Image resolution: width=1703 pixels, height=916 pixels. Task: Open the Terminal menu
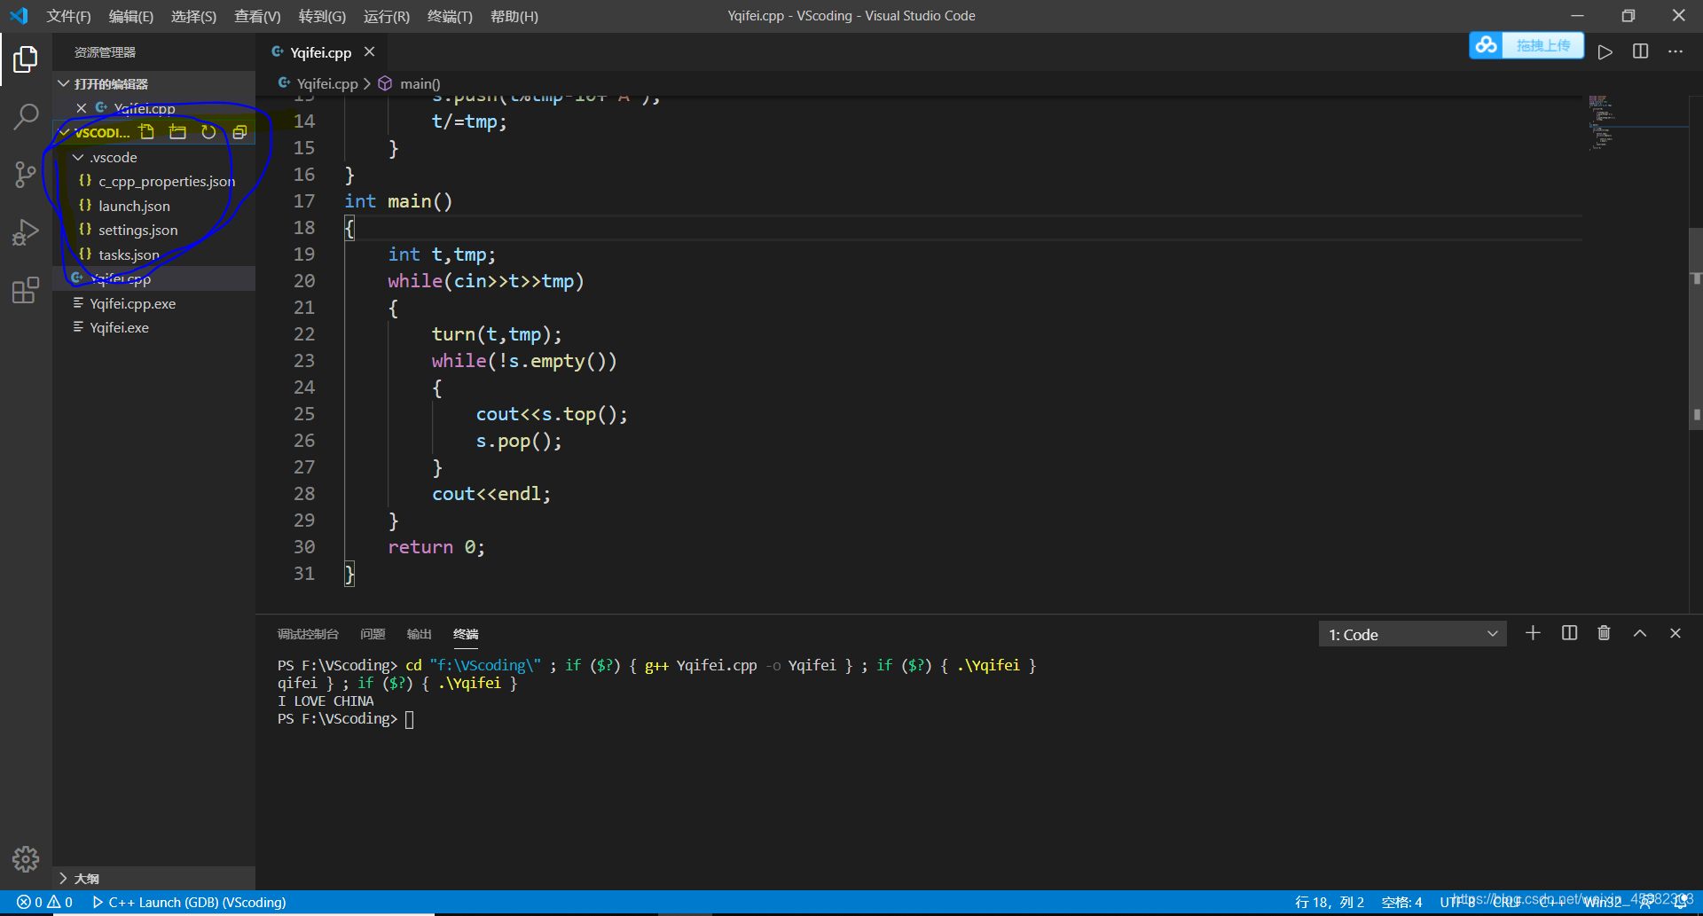[x=450, y=16]
